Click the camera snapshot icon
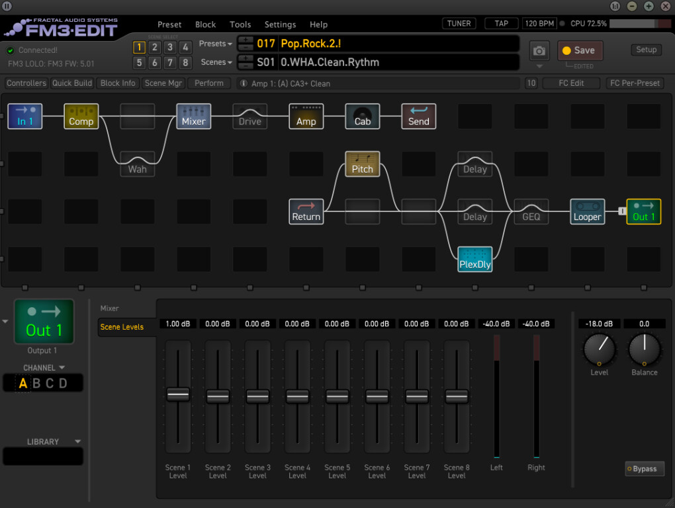The width and height of the screenshot is (675, 508). pyautogui.click(x=539, y=51)
